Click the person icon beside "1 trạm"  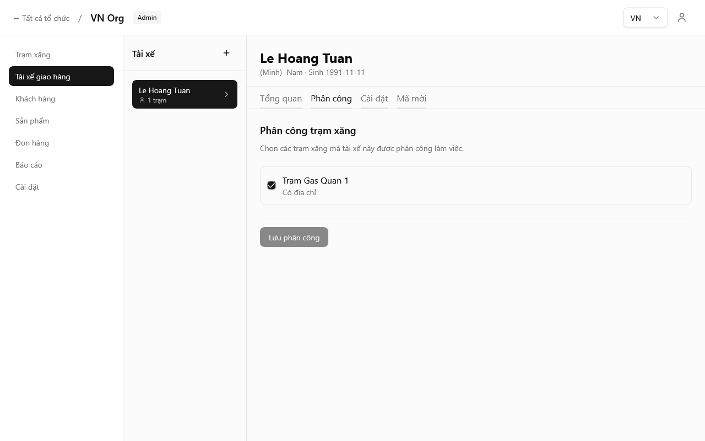pos(142,100)
